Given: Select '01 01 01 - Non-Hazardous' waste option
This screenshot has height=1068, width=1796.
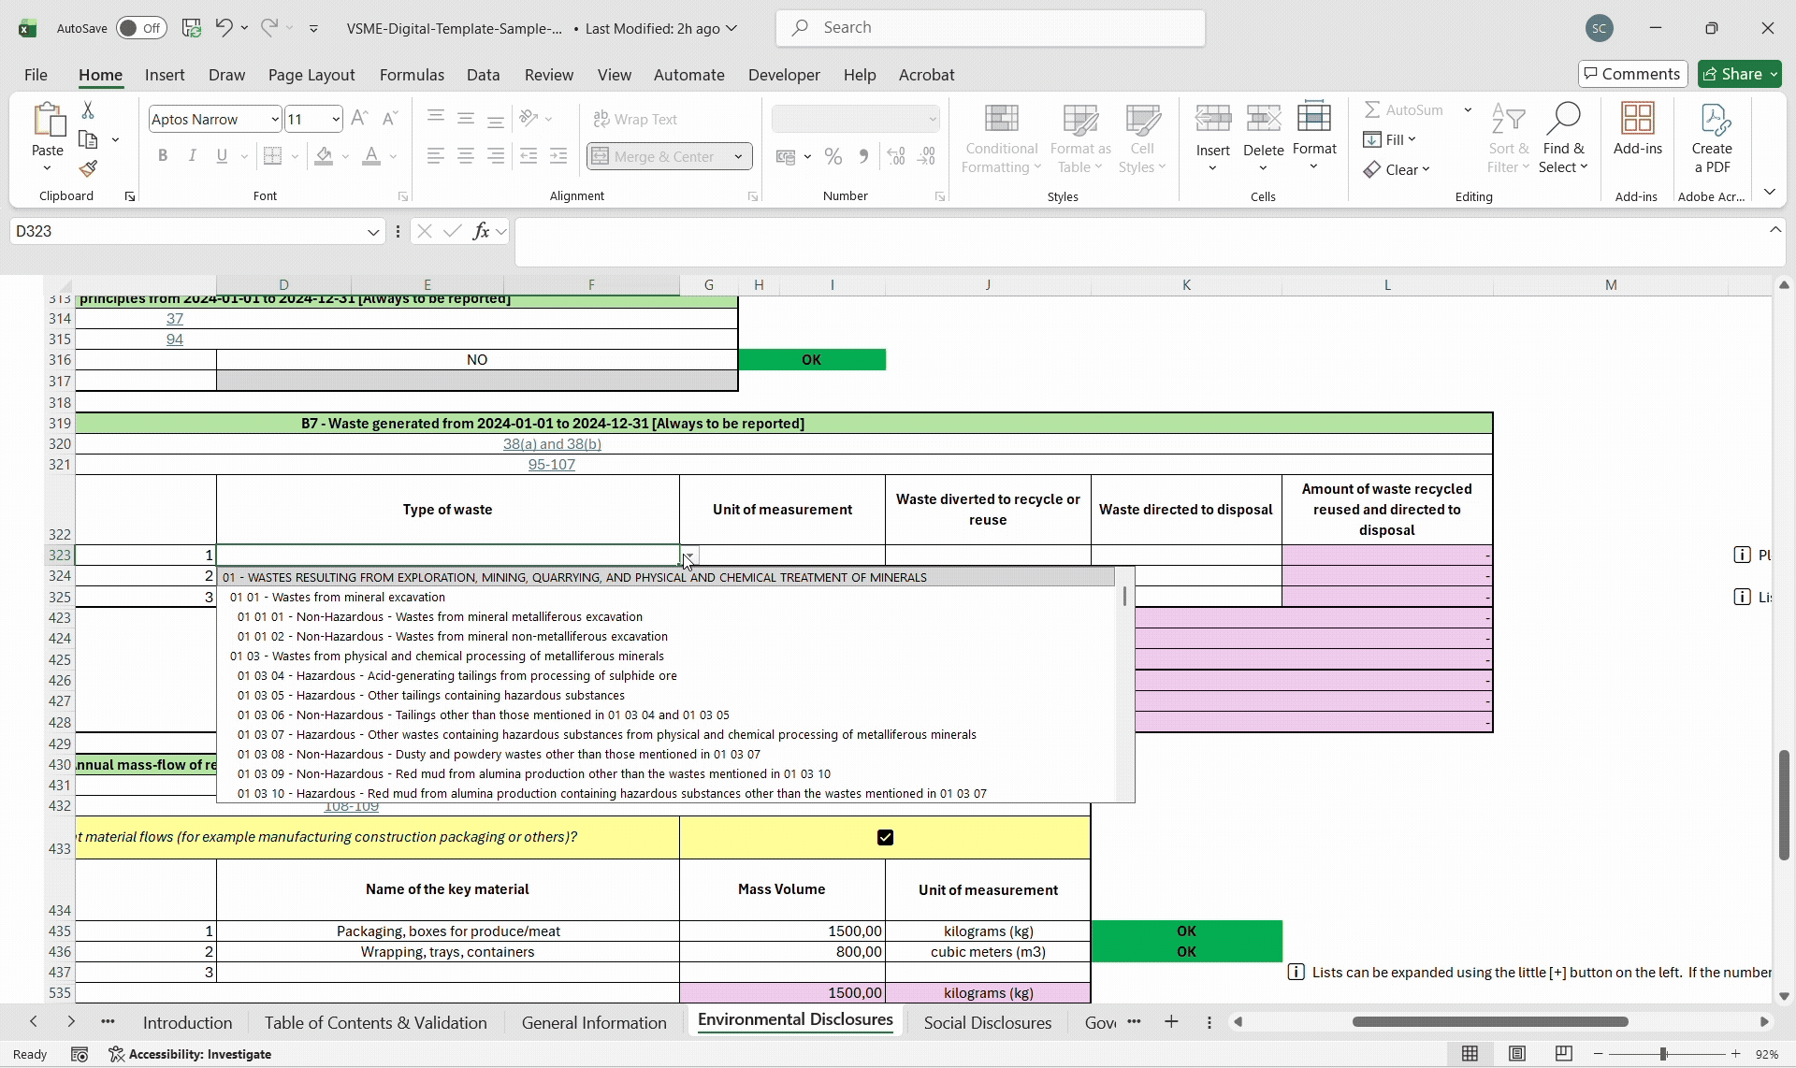Looking at the screenshot, I should tap(440, 617).
